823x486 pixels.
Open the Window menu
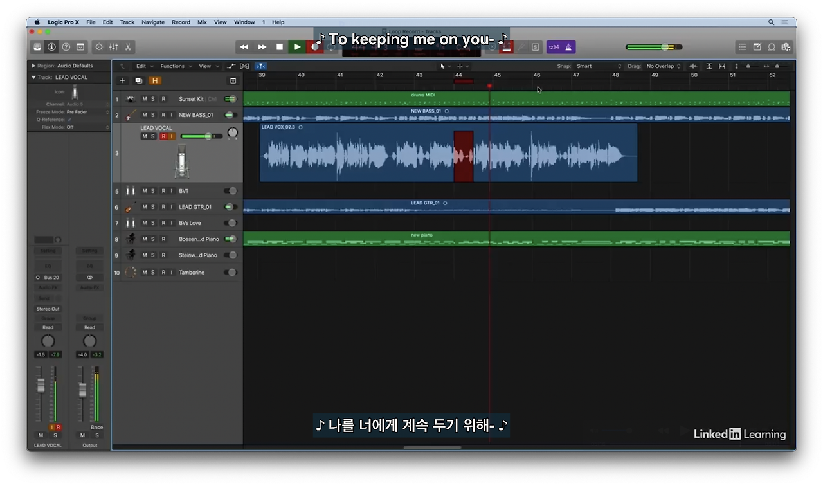pos(244,22)
